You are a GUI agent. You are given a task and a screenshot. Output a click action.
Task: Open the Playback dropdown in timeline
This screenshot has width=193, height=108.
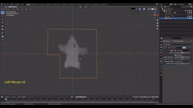[8, 97]
